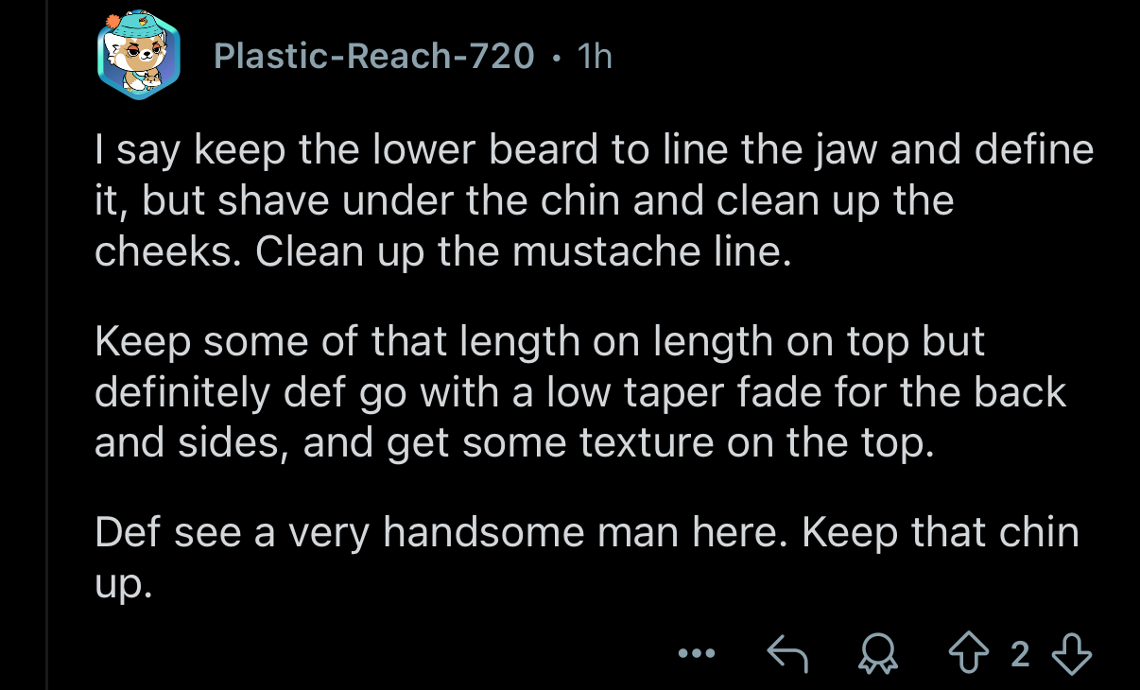Click the 1h comment timestamp
This screenshot has height=690, width=1140.
tap(595, 57)
